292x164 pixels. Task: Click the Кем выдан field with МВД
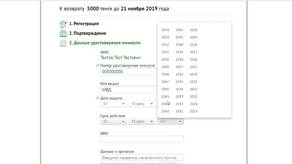point(129,90)
